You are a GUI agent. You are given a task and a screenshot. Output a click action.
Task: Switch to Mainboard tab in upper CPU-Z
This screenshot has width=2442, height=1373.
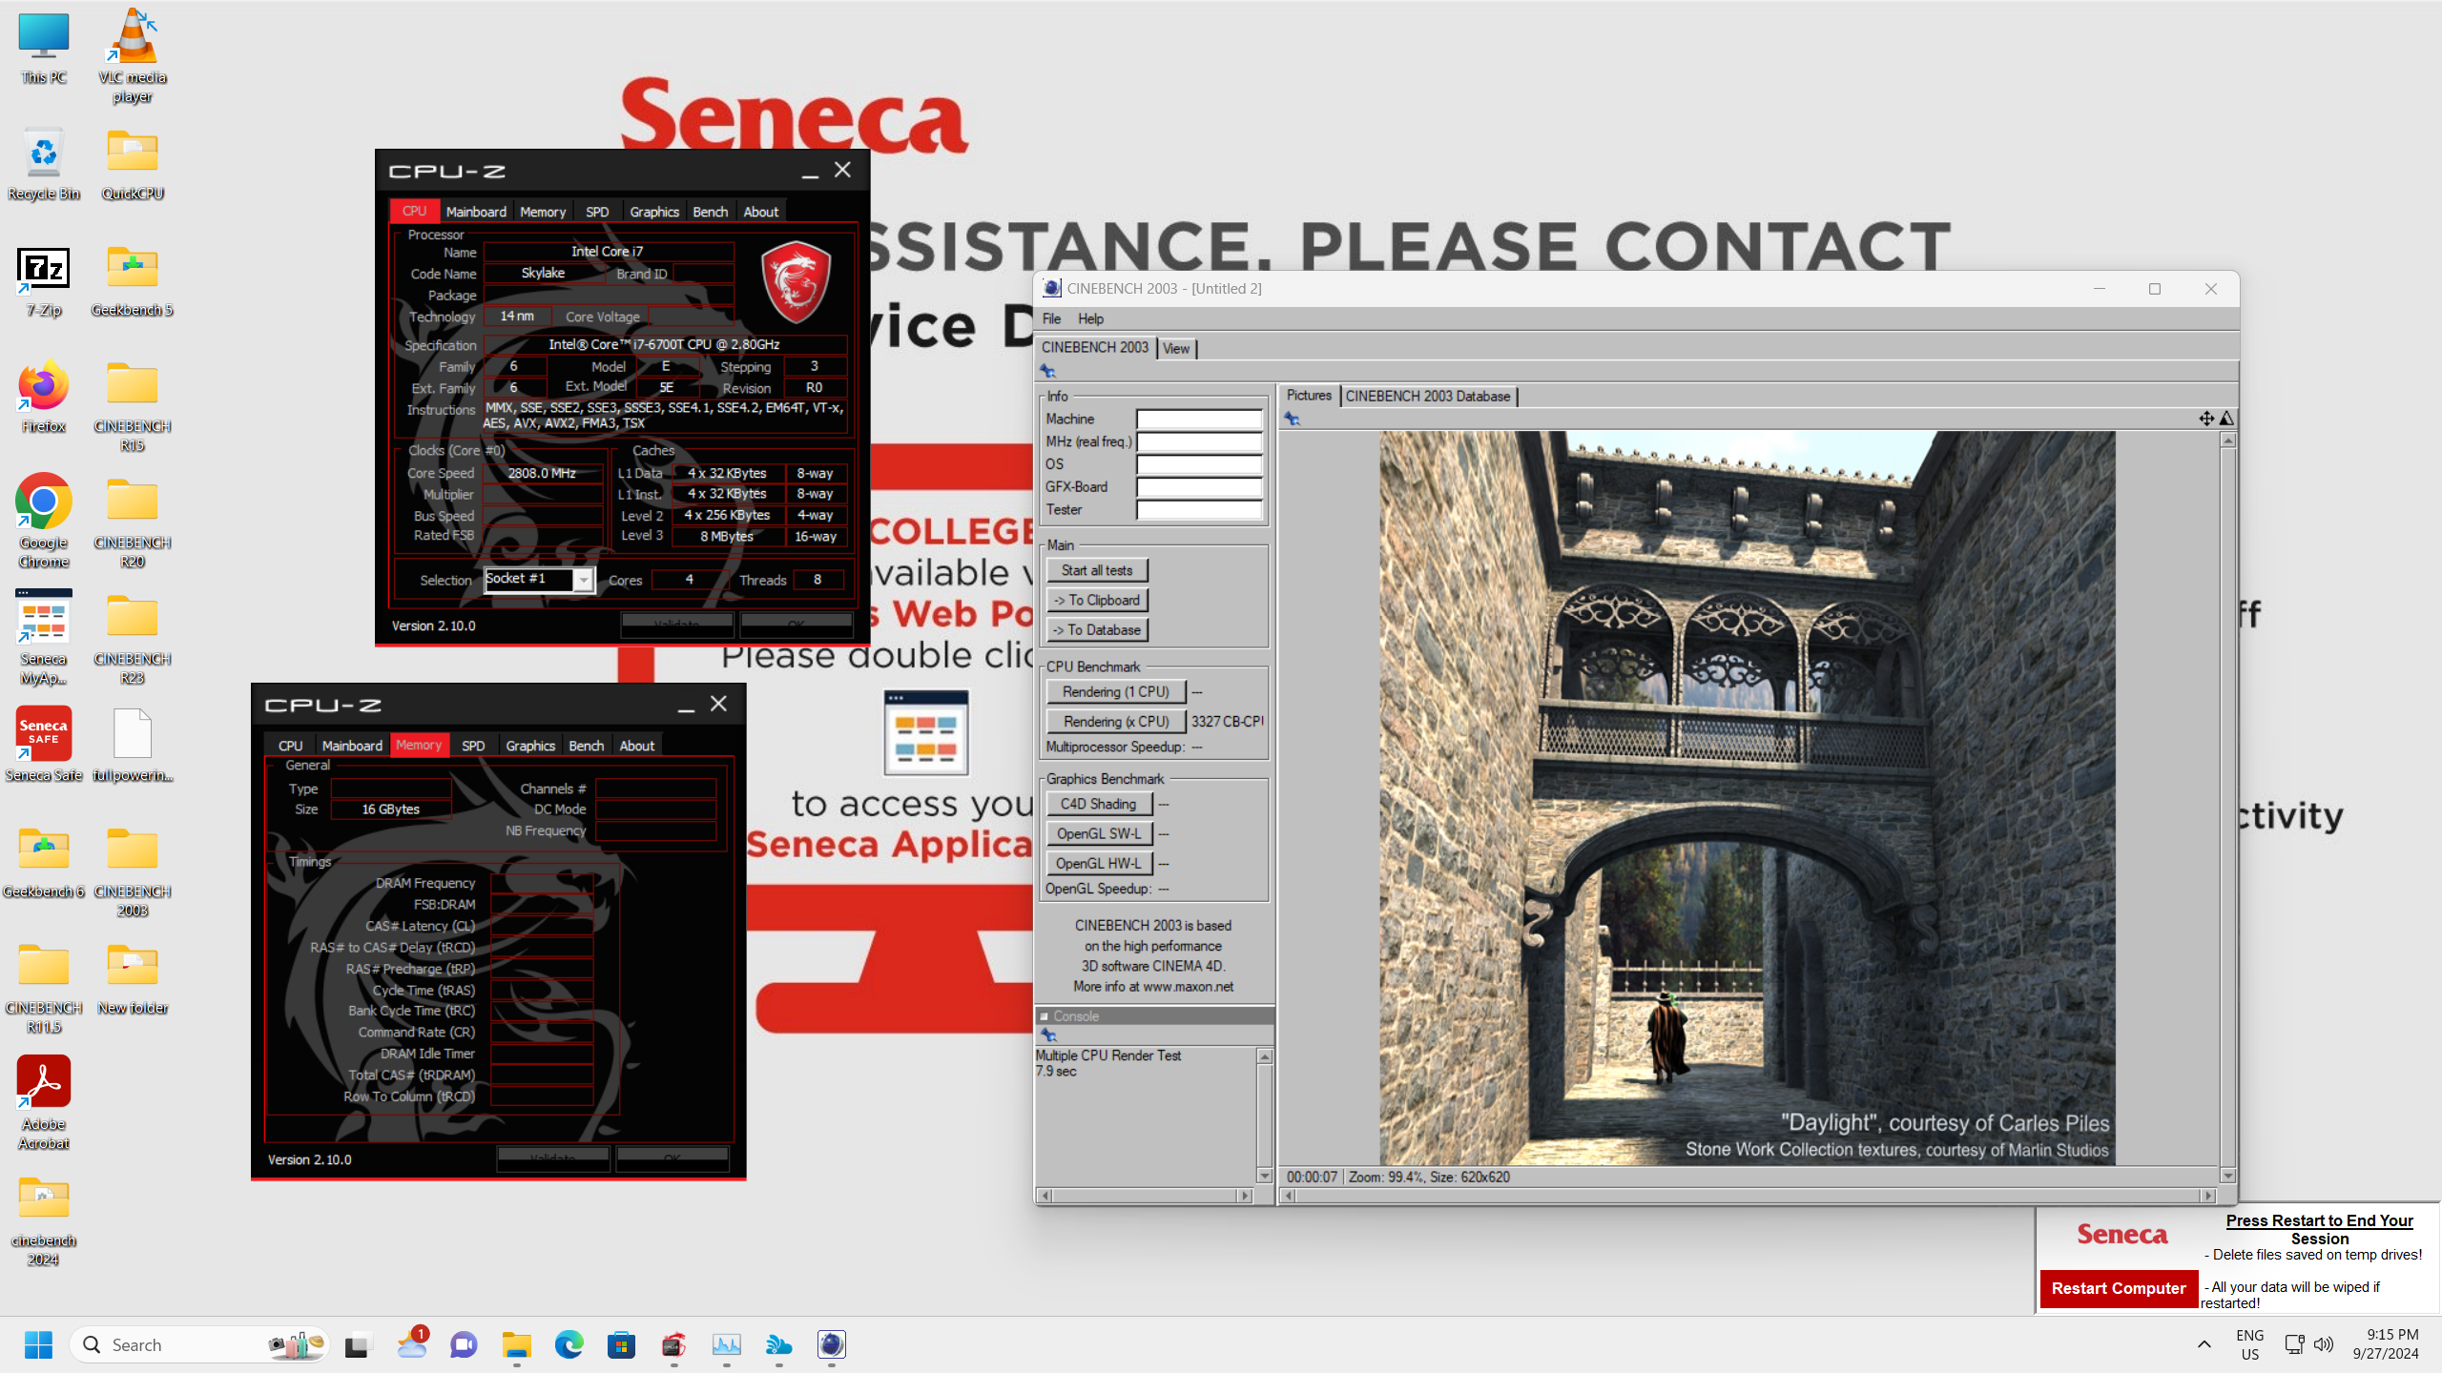[x=476, y=212]
